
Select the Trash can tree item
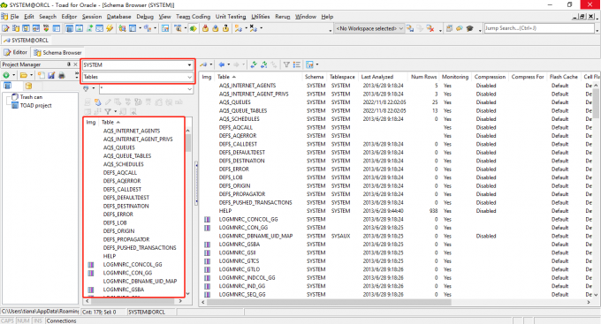[x=31, y=97]
